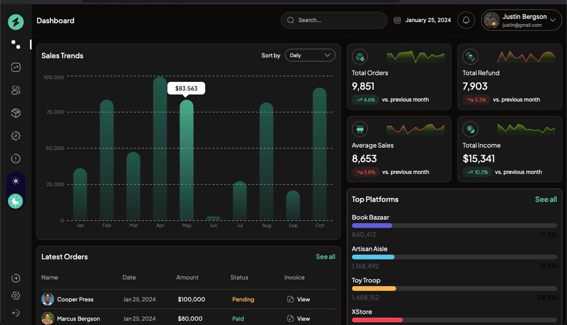Open the dashboard grid icon in sidebar
567x325 pixels.
[16, 44]
